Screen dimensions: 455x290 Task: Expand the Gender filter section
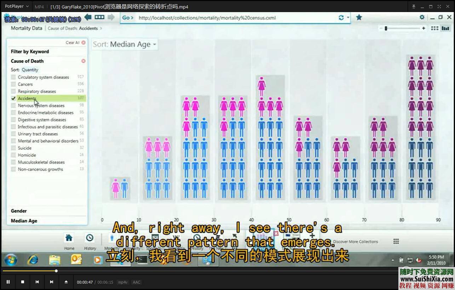click(x=19, y=211)
